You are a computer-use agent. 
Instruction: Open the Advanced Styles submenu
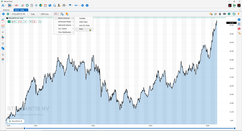64,22
